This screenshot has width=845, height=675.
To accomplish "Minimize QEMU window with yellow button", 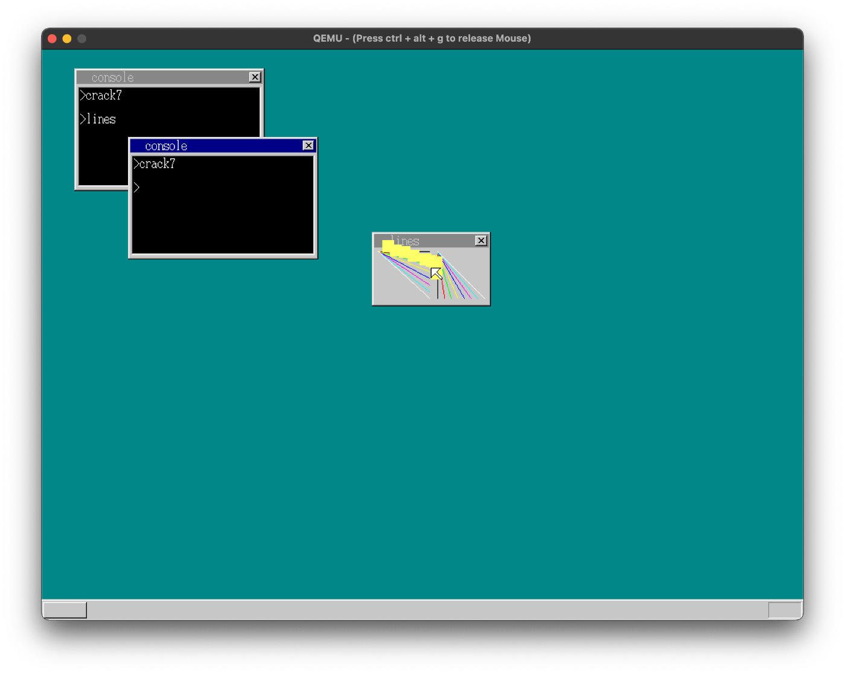I will [x=67, y=39].
